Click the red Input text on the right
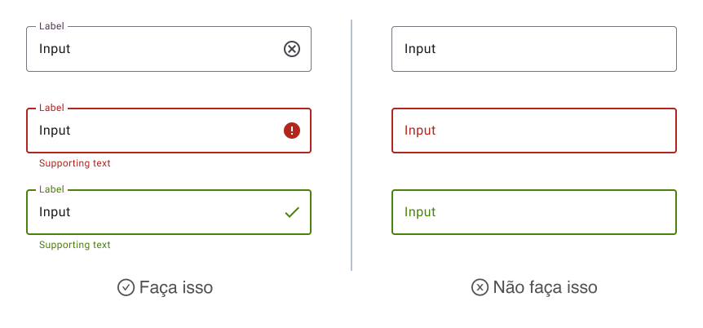This screenshot has width=703, height=328. pyautogui.click(x=420, y=131)
